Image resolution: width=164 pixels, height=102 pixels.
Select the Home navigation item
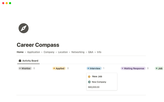click(20, 52)
